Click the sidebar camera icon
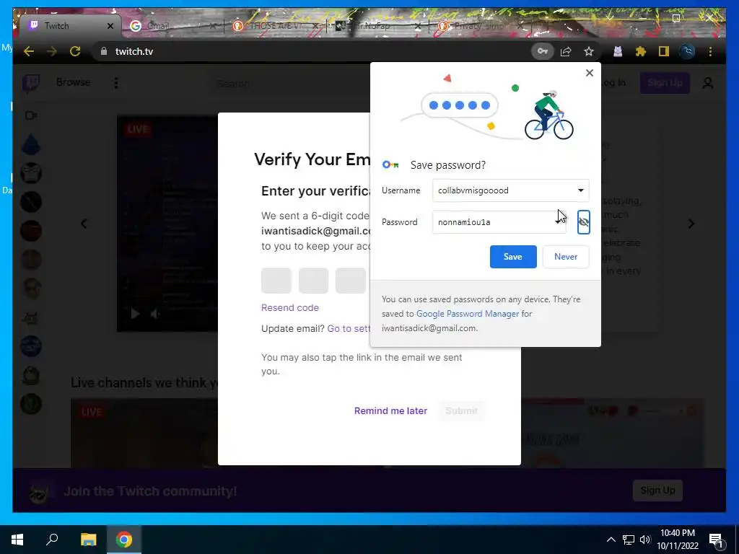Screen dimensions: 739x554 (31, 115)
